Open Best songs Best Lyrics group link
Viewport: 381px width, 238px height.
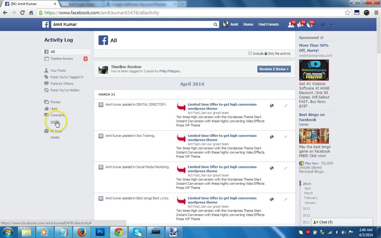click(152, 198)
